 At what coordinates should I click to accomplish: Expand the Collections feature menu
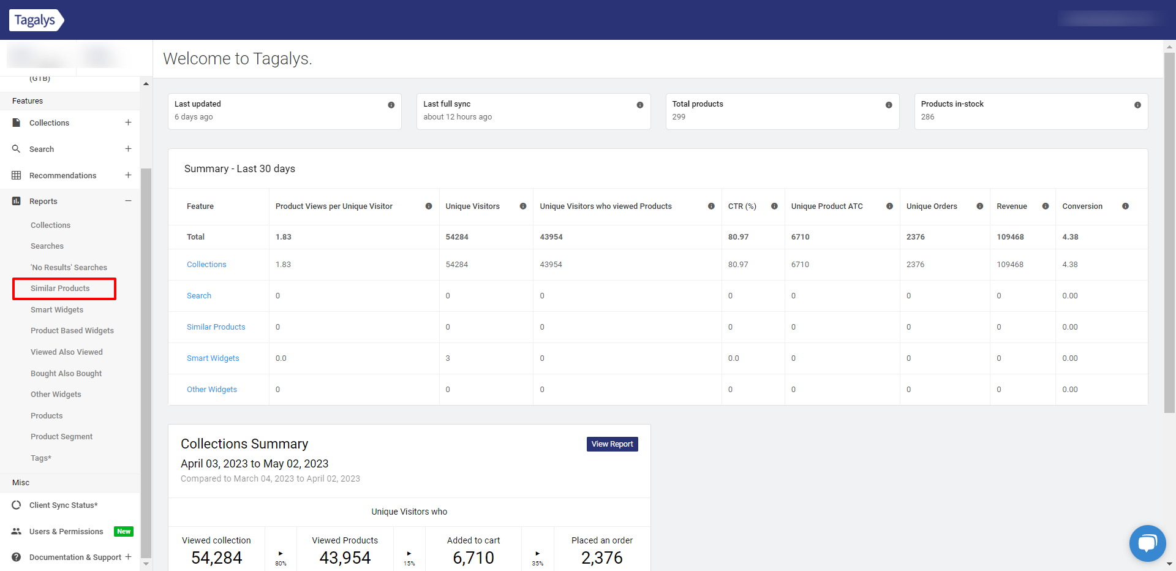click(x=128, y=123)
